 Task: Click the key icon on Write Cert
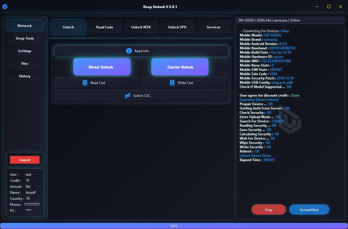(x=172, y=83)
